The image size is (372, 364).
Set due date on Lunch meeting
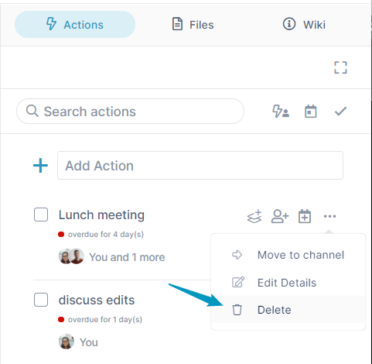pos(305,216)
